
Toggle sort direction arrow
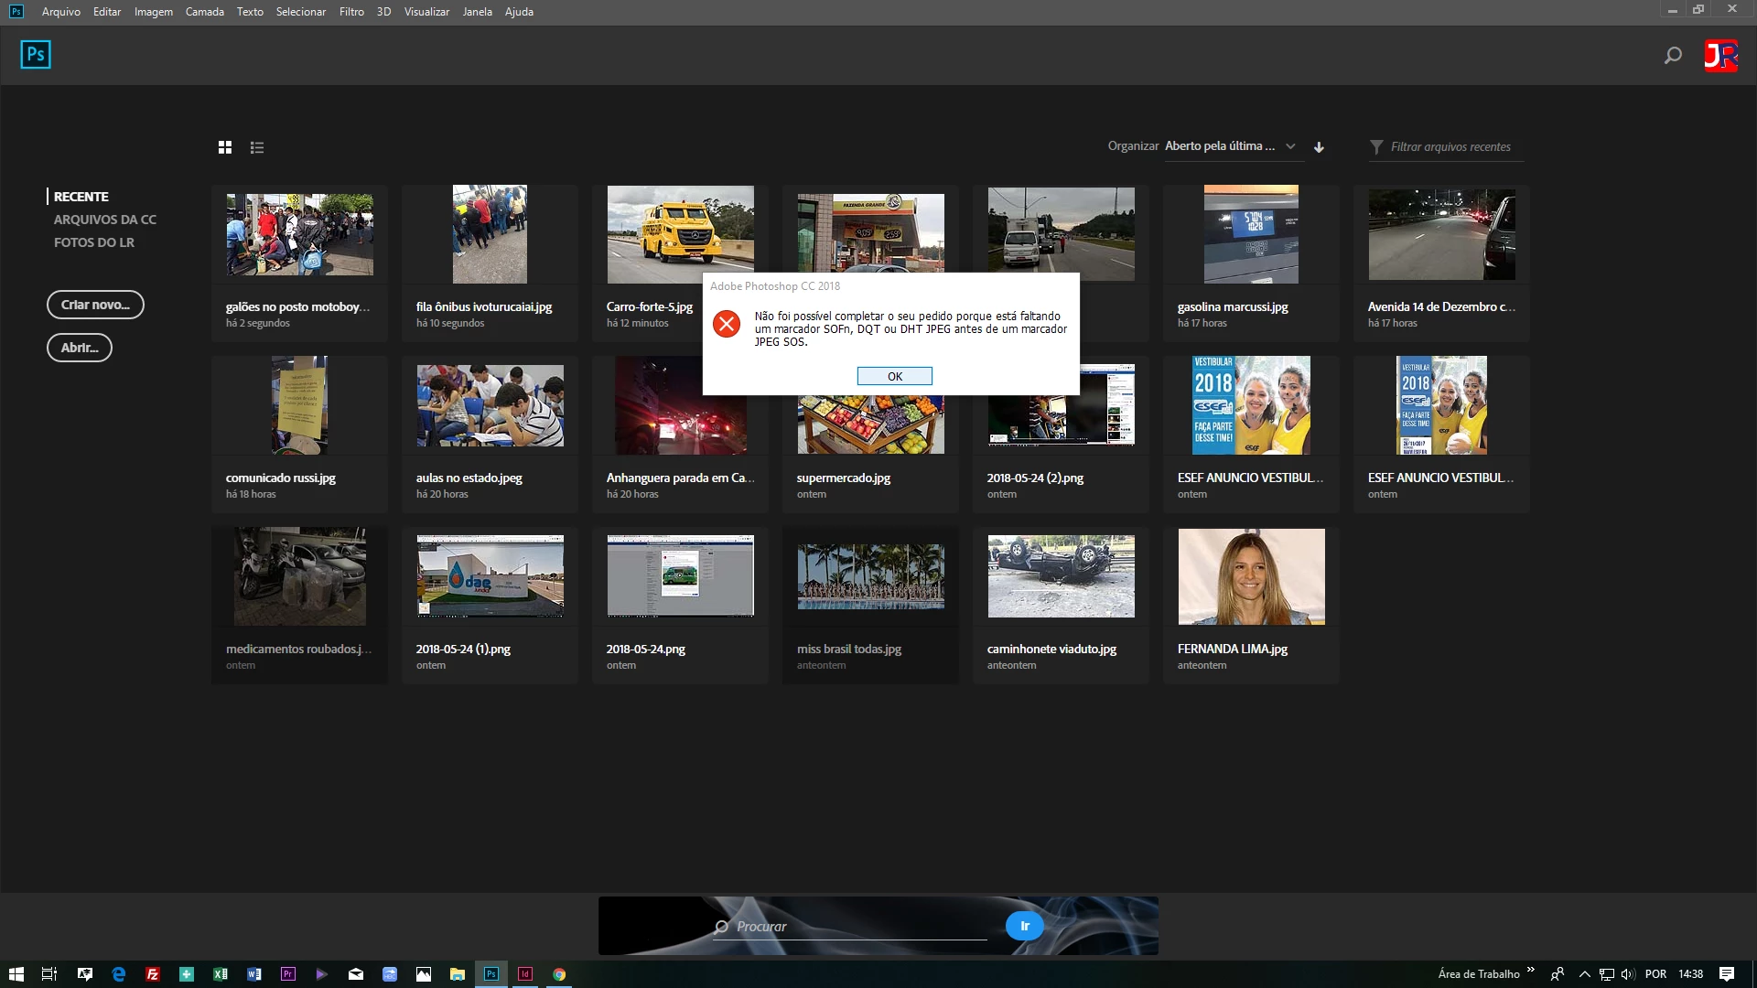click(1319, 147)
